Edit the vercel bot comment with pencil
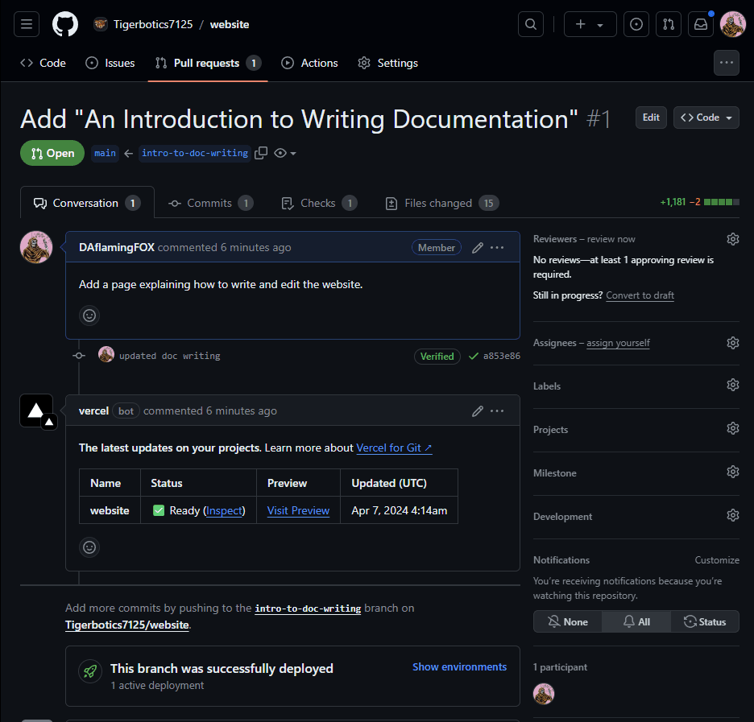 [x=478, y=411]
